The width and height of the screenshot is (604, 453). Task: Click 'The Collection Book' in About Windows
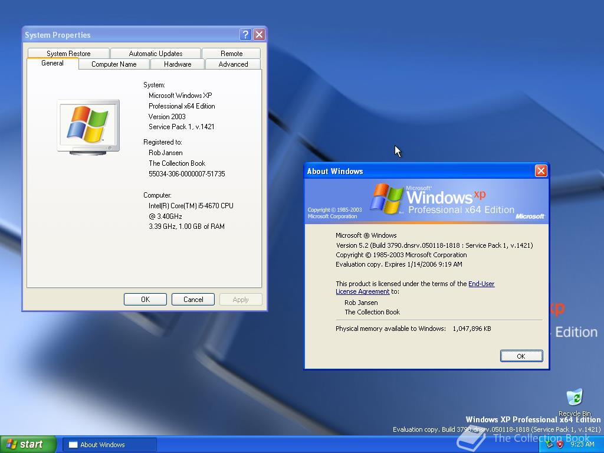[x=372, y=312]
